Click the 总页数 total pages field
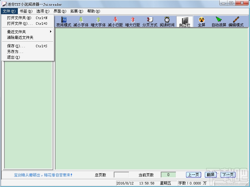Image resolution: width=250 pixels, height=187 pixels. 121,175
